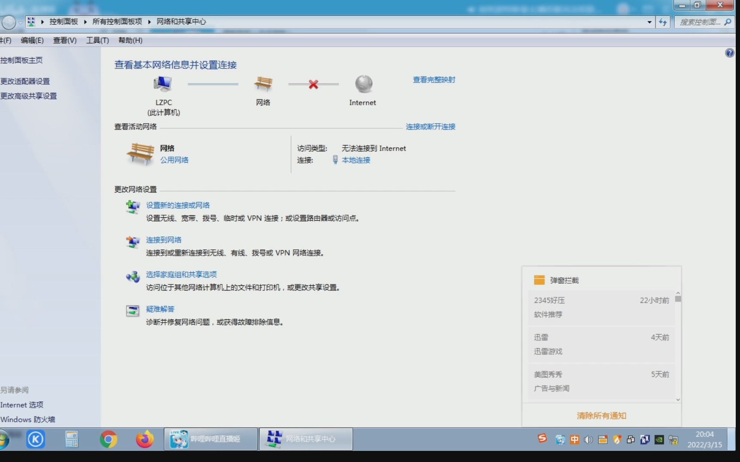
Task: Open the blue K (Kugou) taskbar icon
Action: tap(36, 439)
